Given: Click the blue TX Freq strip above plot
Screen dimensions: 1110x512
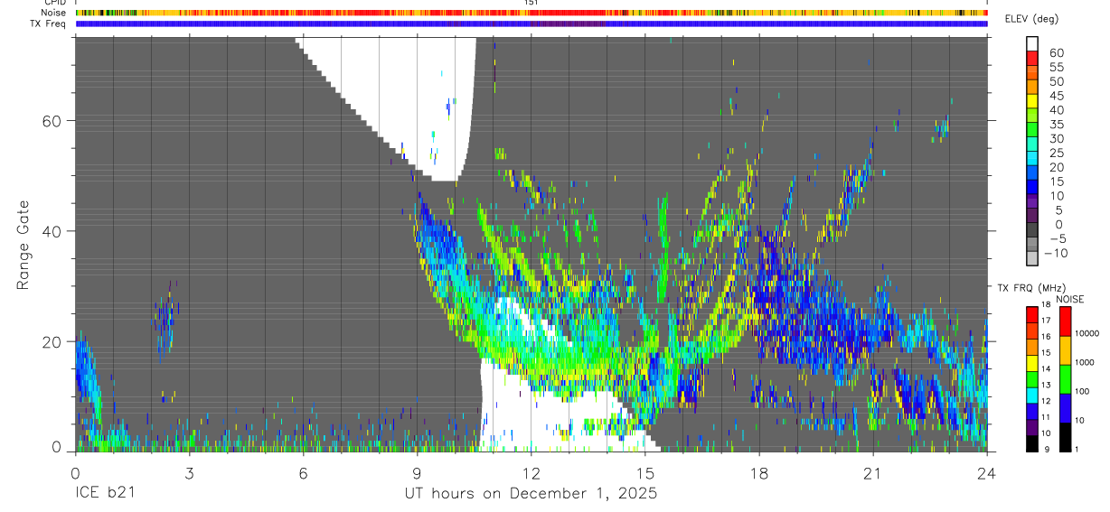Looking at the screenshot, I should (x=531, y=23).
